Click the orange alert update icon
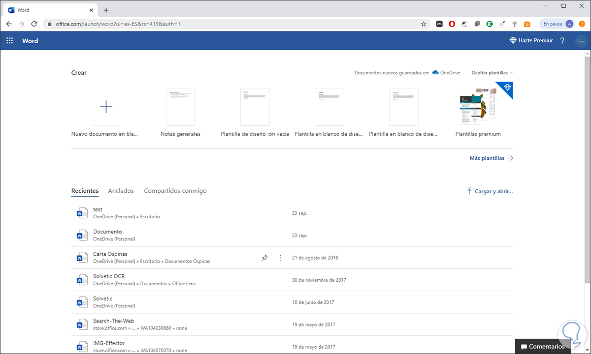591x354 pixels. click(582, 24)
